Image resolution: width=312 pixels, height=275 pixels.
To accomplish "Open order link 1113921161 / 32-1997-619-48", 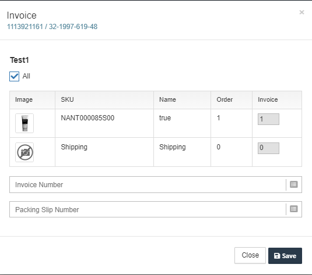I will (52, 27).
